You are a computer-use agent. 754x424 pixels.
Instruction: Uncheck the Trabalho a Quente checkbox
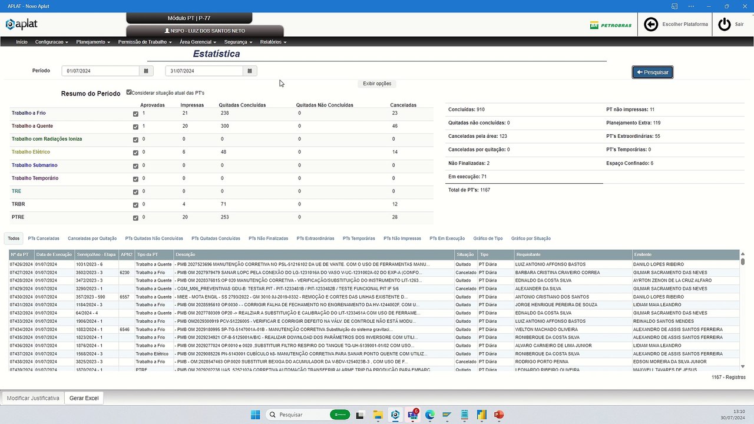tap(135, 127)
